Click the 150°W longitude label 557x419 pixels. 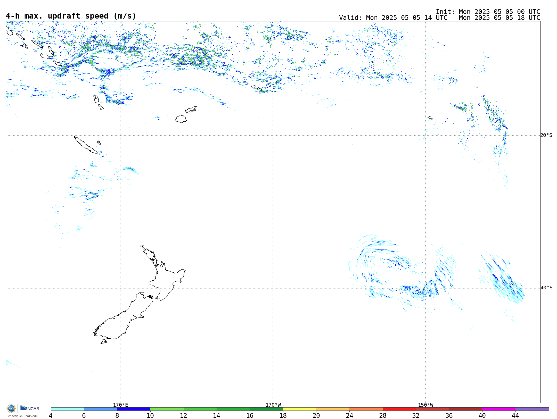pyautogui.click(x=425, y=405)
